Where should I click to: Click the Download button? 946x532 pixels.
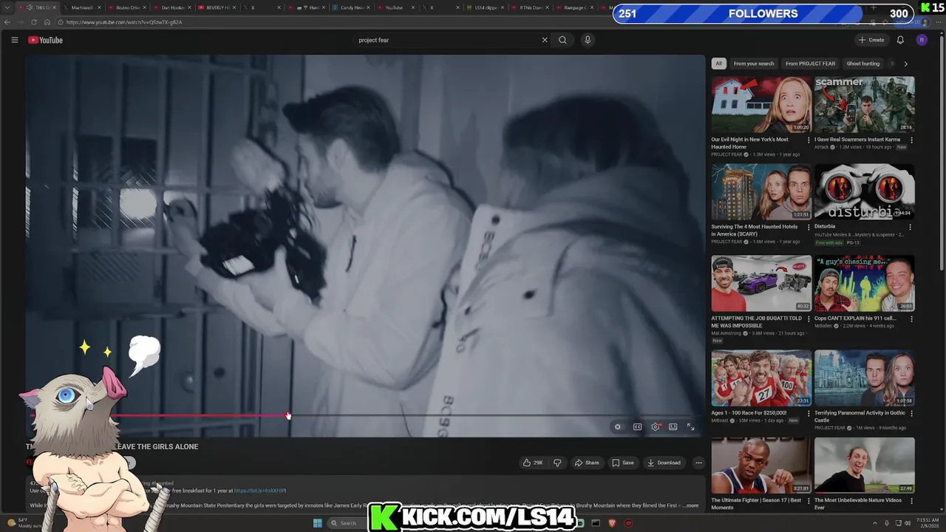tap(664, 463)
